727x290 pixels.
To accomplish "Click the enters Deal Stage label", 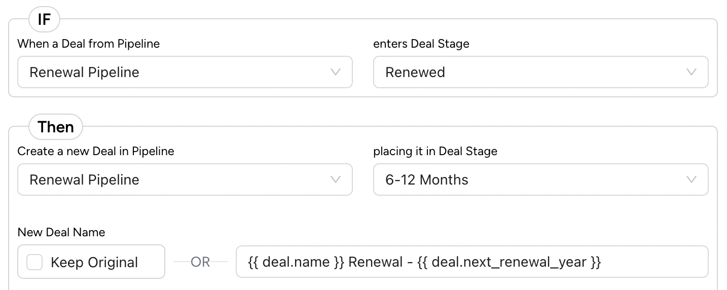I will point(421,44).
